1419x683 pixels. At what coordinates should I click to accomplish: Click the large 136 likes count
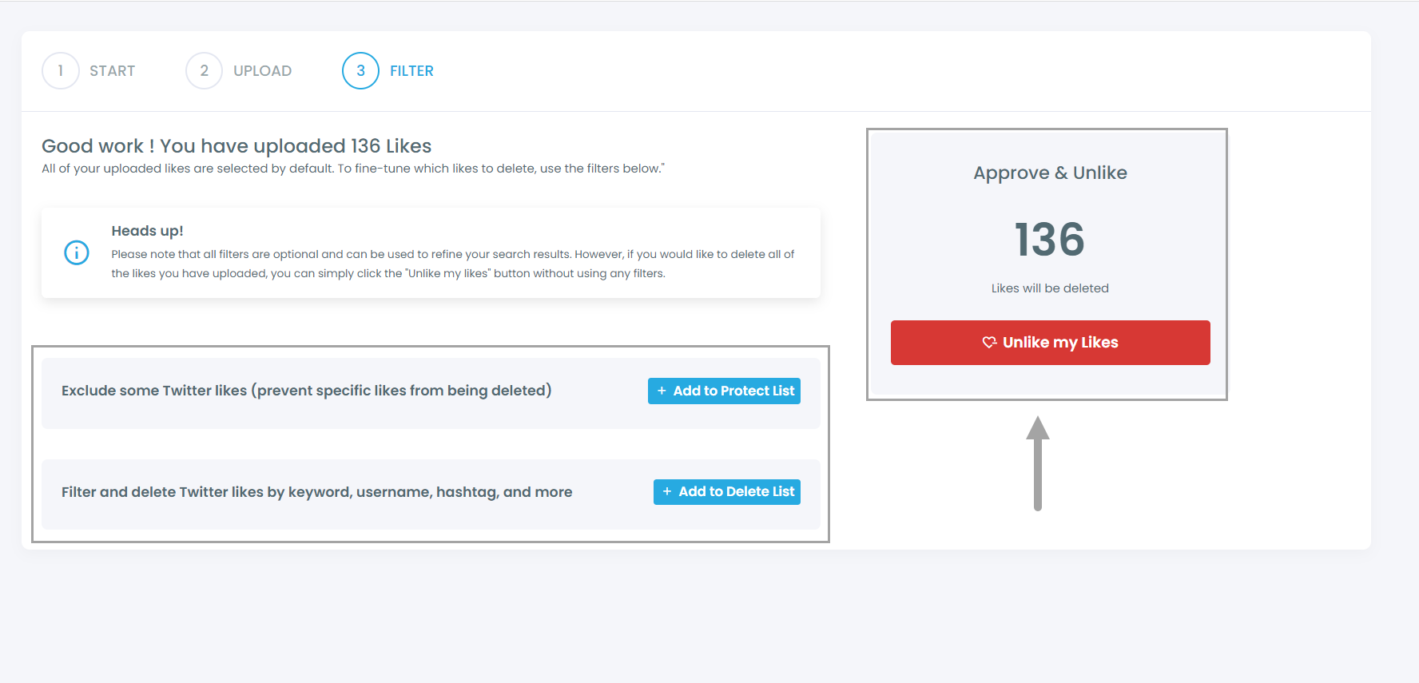tap(1050, 240)
